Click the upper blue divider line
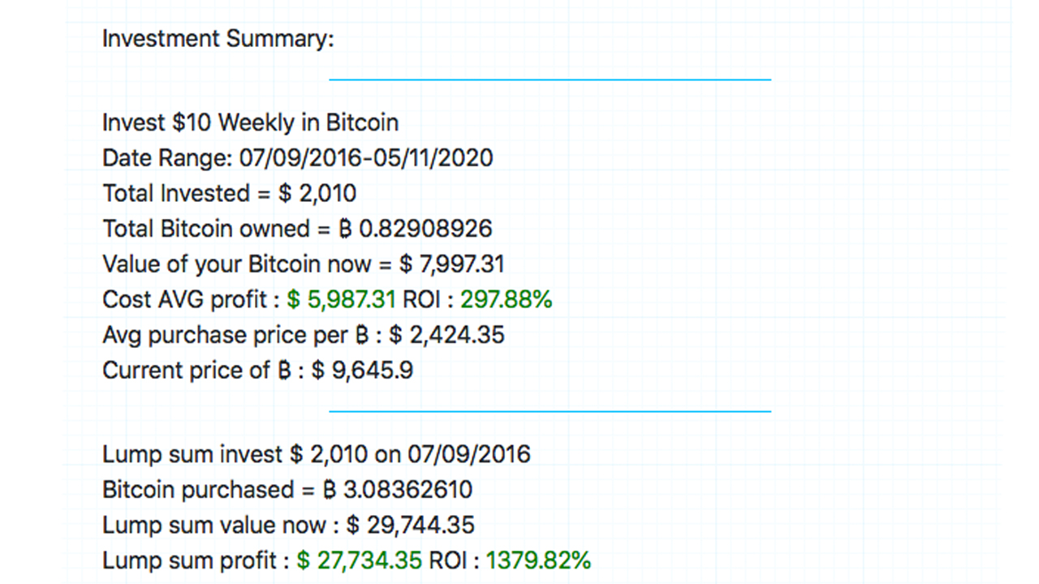The height and width of the screenshot is (584, 1039). coord(550,79)
